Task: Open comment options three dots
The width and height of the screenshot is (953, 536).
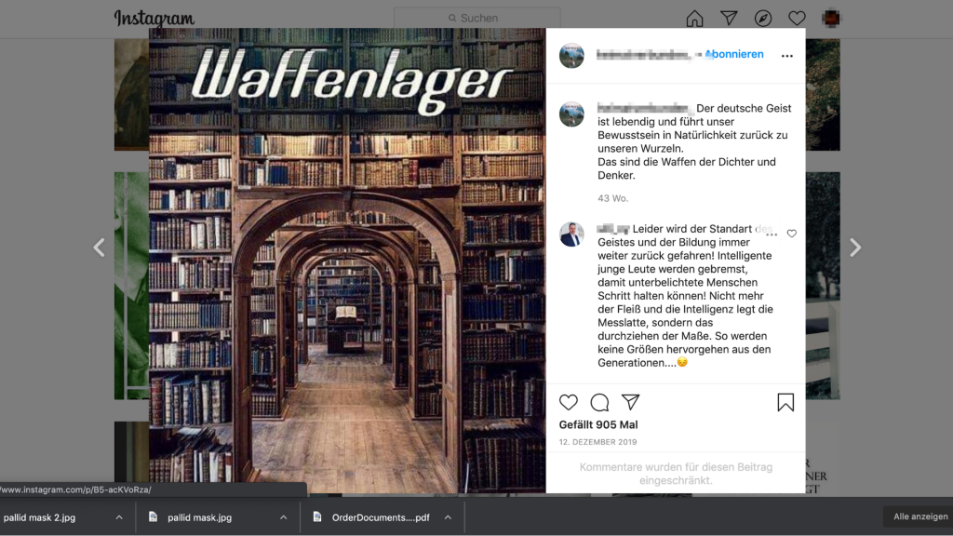Action: coord(772,234)
